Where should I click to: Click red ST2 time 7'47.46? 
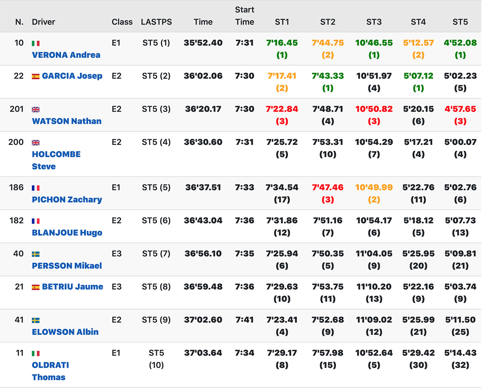coord(328,187)
